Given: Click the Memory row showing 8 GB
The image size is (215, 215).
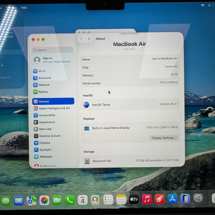Looking at the screenshot, I should point(130,75).
